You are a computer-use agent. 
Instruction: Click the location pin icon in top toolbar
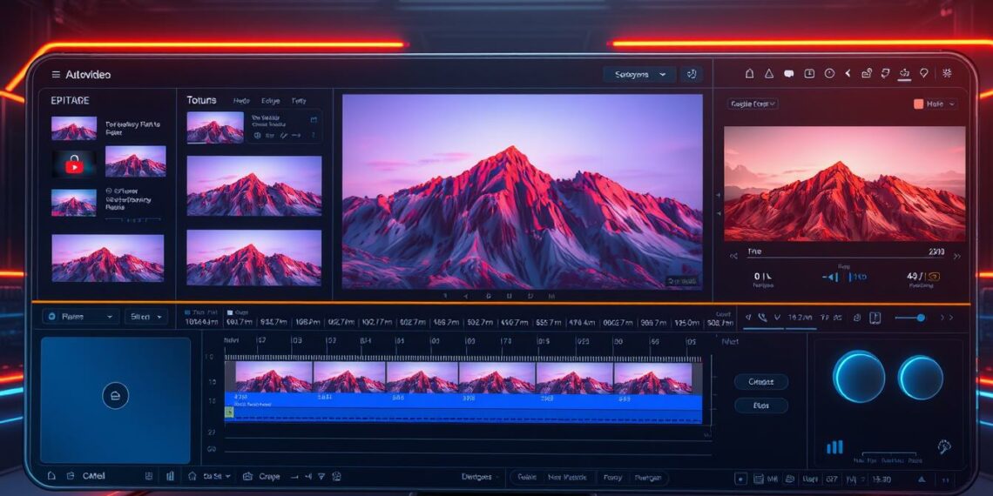point(923,73)
